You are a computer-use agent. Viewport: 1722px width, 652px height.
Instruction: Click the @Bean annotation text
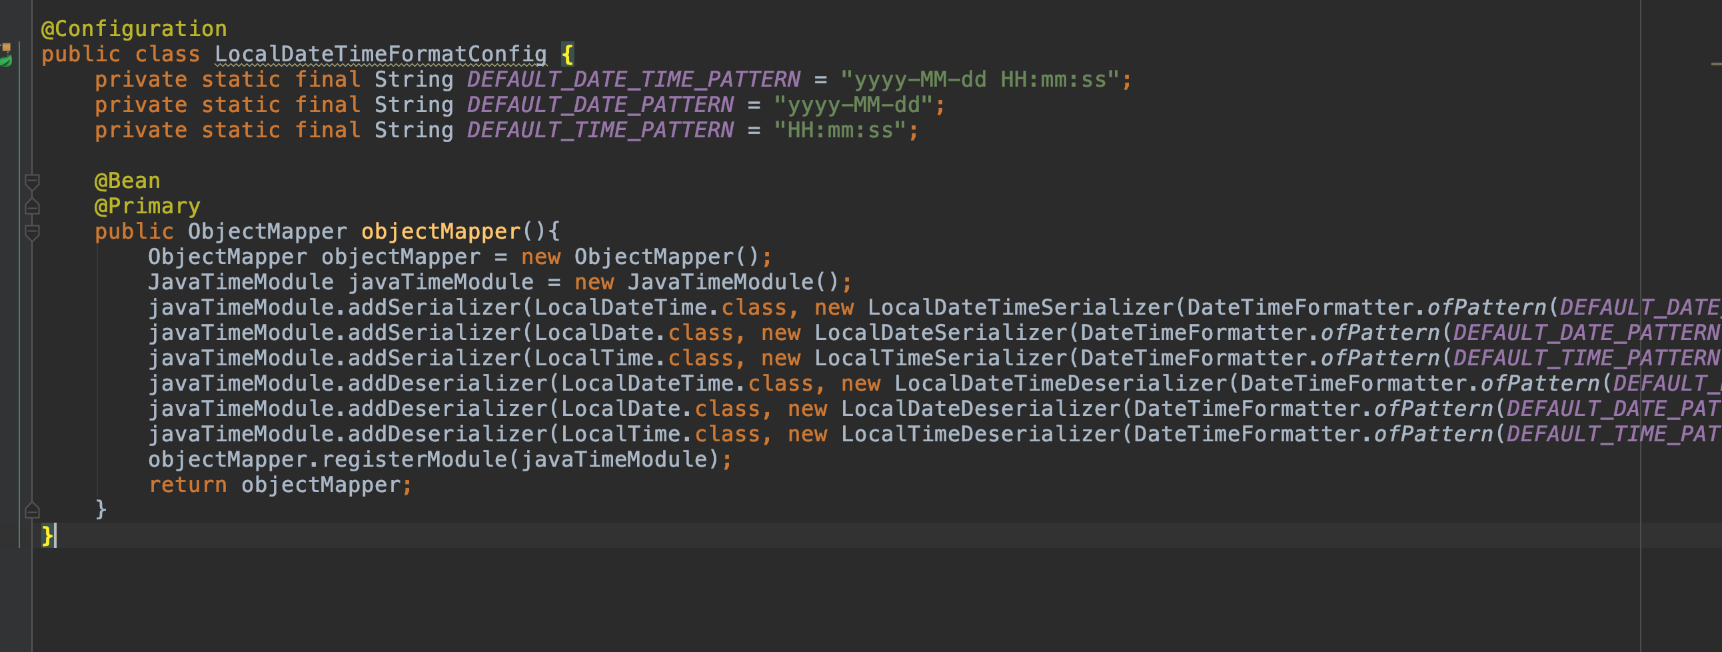(x=127, y=181)
